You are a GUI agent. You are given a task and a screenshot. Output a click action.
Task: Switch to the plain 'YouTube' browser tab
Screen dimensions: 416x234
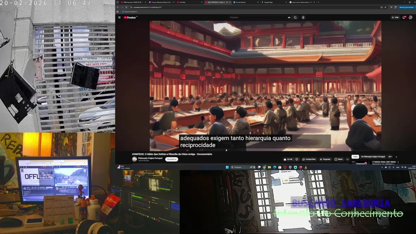pos(189,2)
